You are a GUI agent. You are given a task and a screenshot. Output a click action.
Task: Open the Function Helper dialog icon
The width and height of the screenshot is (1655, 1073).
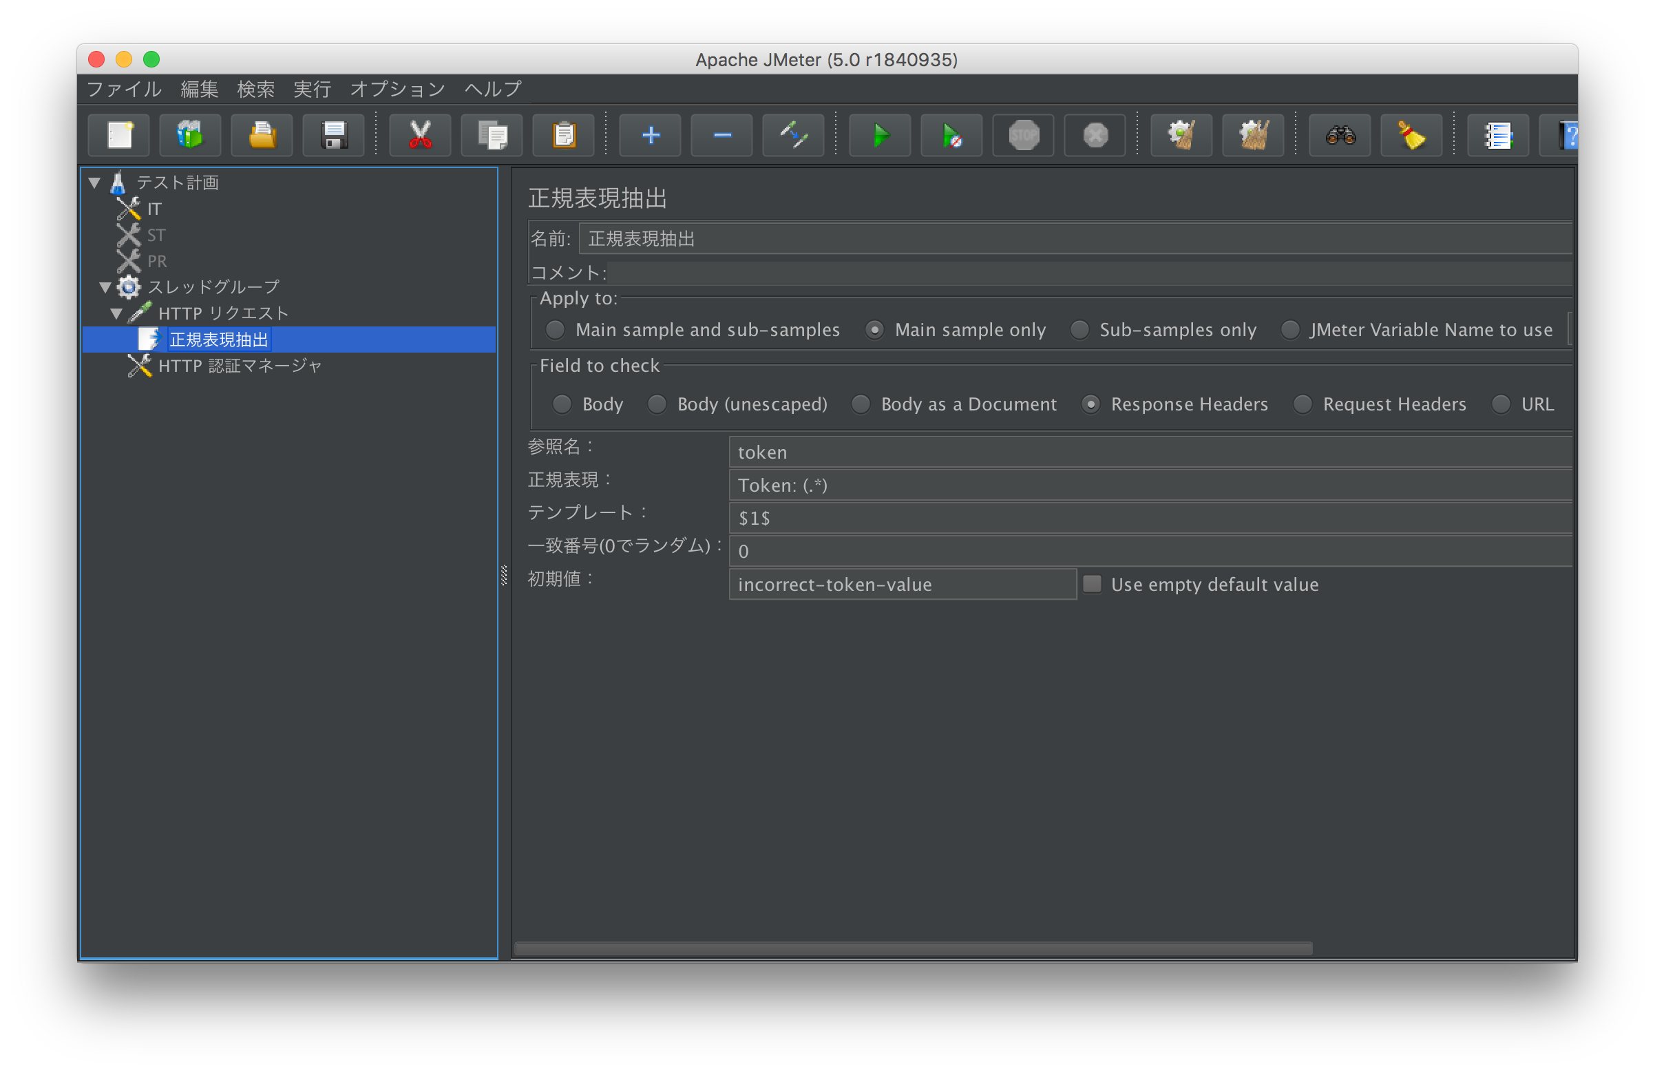(1499, 135)
